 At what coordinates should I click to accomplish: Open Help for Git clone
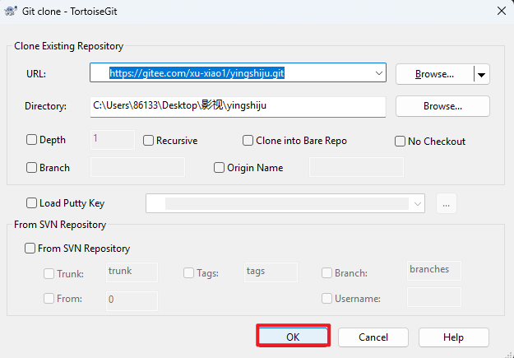point(454,337)
